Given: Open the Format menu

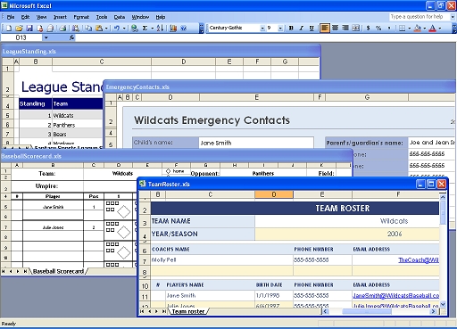Looking at the screenshot, I should pos(81,17).
